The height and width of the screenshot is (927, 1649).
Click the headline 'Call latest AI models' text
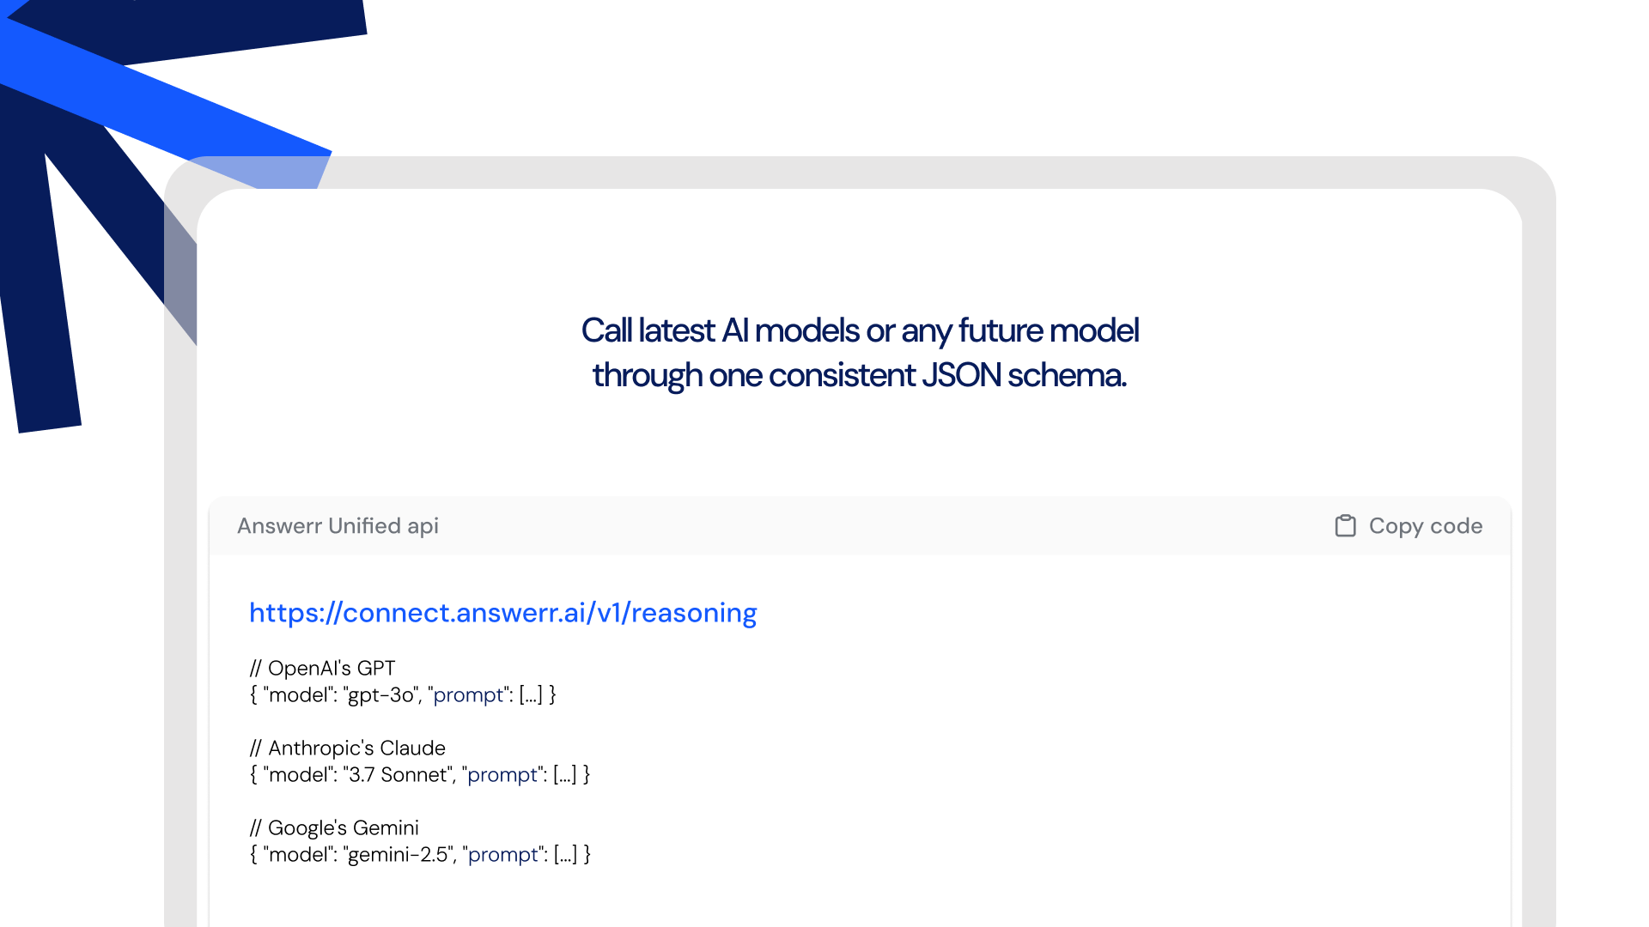pos(721,330)
